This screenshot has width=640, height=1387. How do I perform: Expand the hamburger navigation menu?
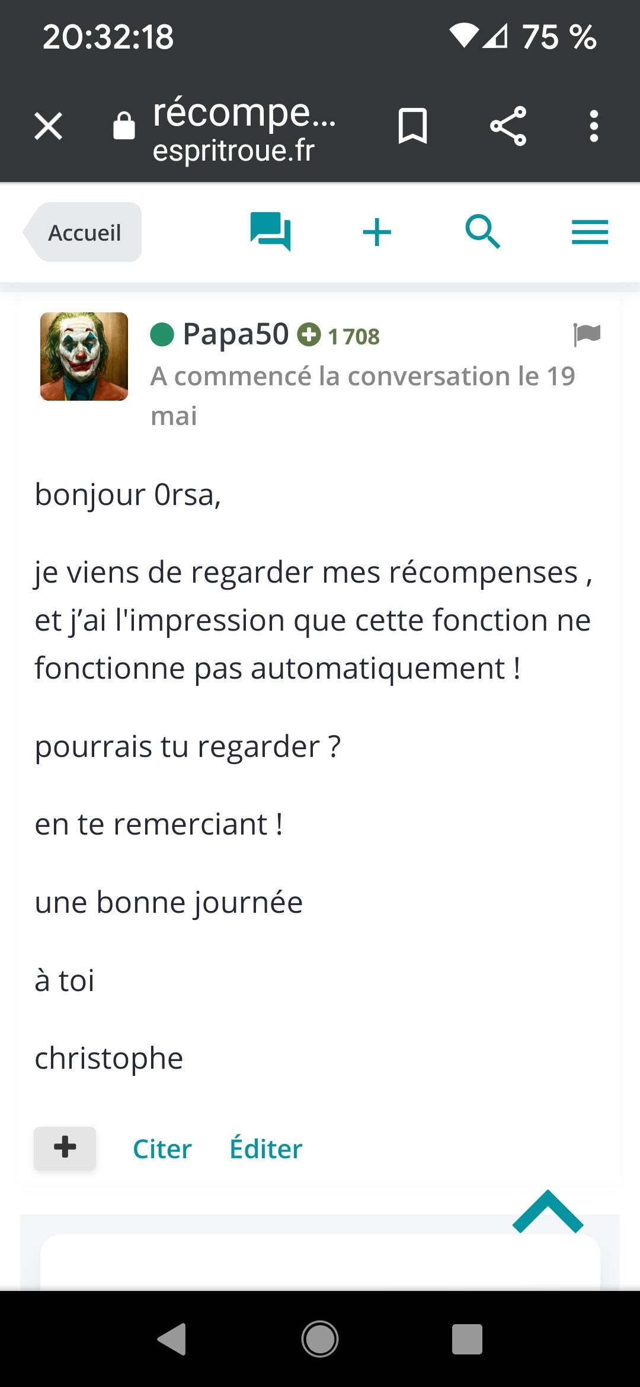point(590,232)
